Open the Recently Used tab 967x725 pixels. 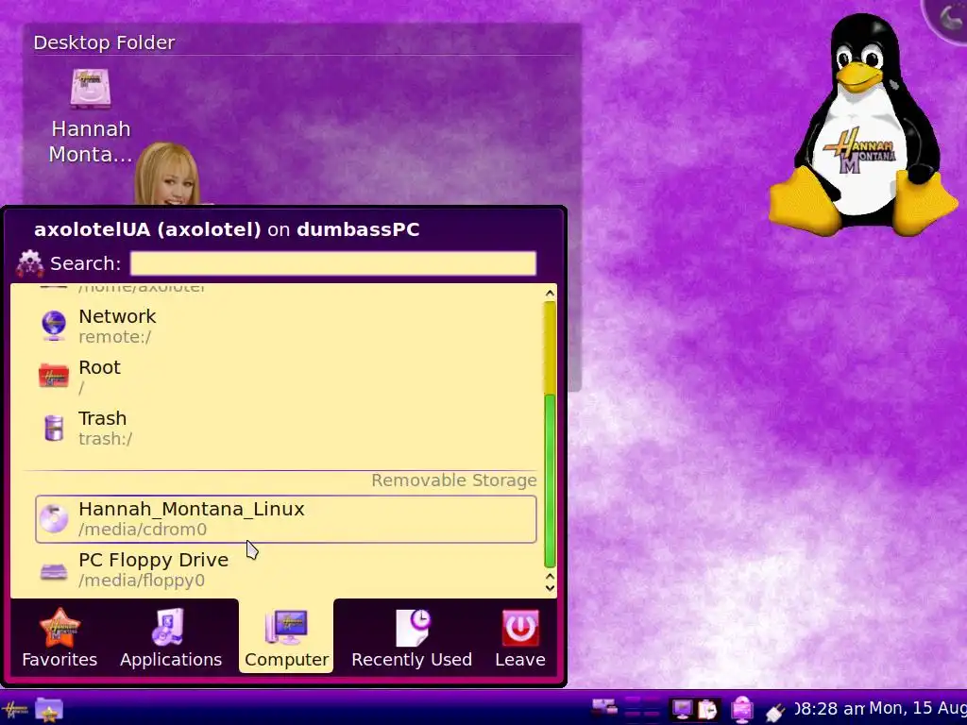(x=412, y=637)
